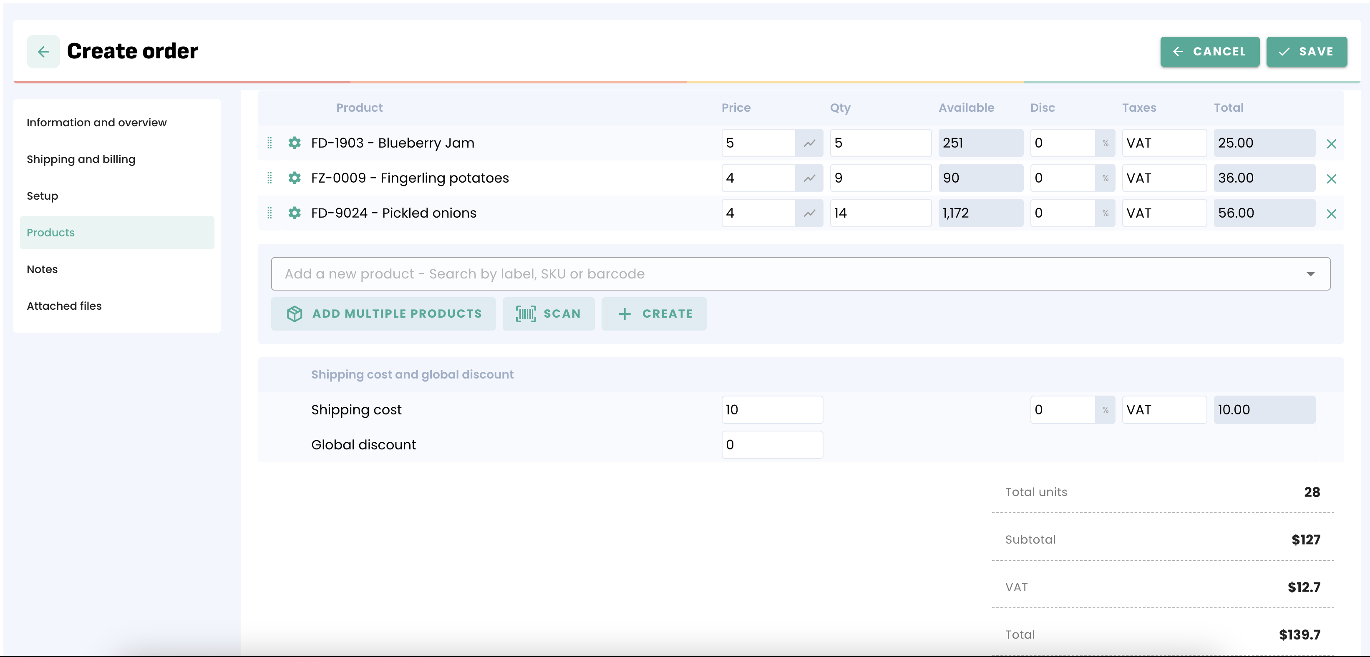Open Blueberry Jam settings gear
The height and width of the screenshot is (657, 1370).
294,143
